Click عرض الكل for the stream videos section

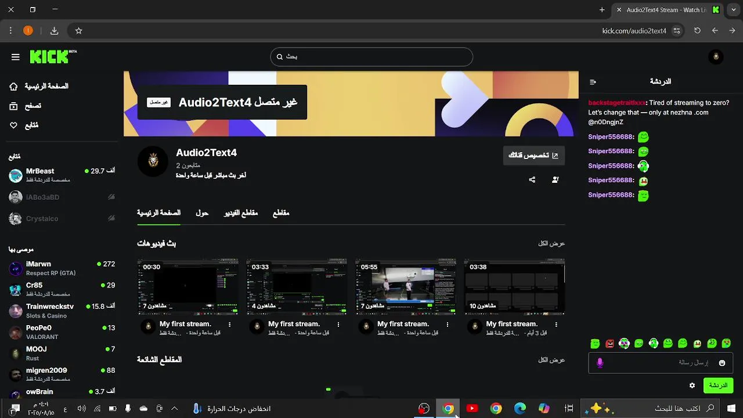tap(551, 244)
